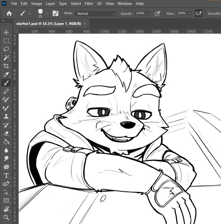
Task: Select the Paint Bucket tool
Action: point(6,142)
